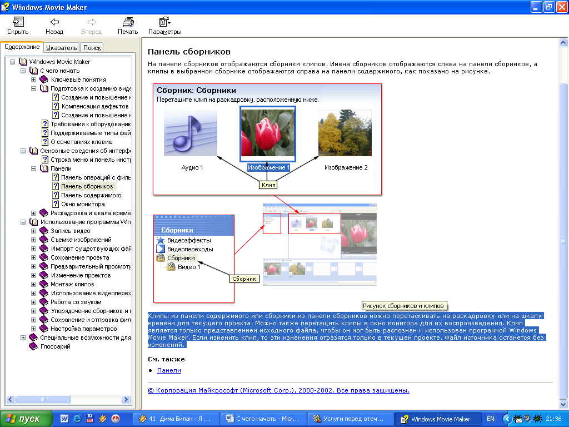This screenshot has height=427, width=569.
Task: Select the Настройка параметров tree item
Action: click(84, 329)
